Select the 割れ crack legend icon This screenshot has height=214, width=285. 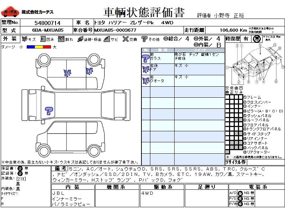(61, 39)
